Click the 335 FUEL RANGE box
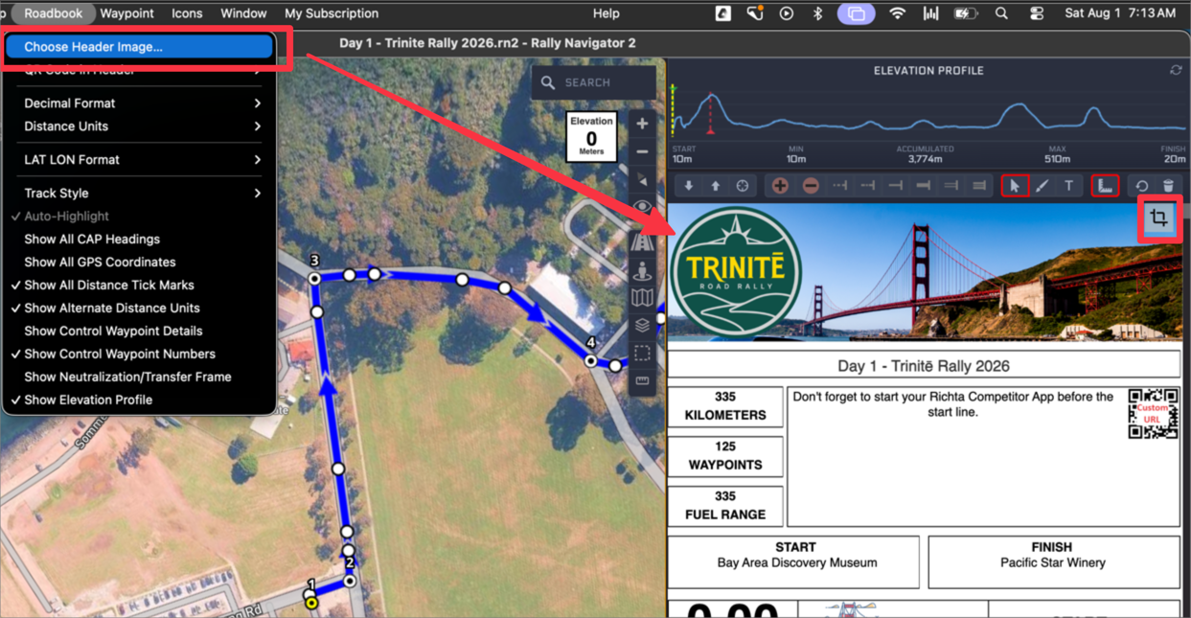1191x618 pixels. point(725,506)
